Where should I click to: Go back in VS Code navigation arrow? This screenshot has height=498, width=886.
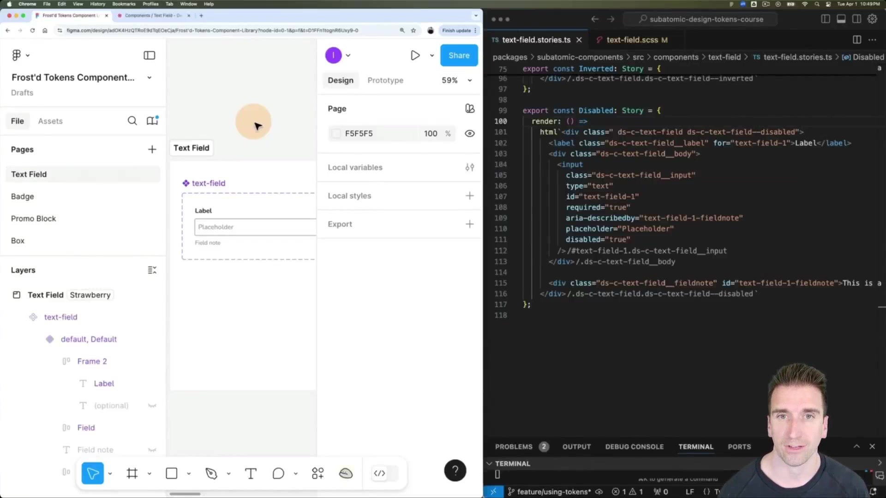pos(595,19)
